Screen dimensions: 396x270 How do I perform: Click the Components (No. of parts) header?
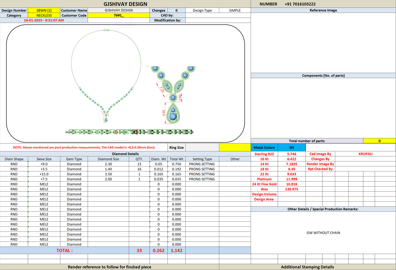click(x=323, y=75)
